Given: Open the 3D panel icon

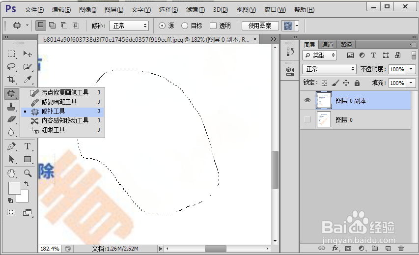Looking at the screenshot, I should click(x=290, y=71).
